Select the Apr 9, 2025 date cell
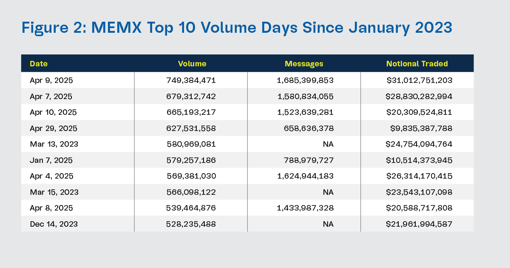 [48, 80]
